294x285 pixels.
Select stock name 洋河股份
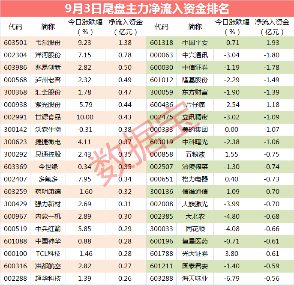[48, 55]
